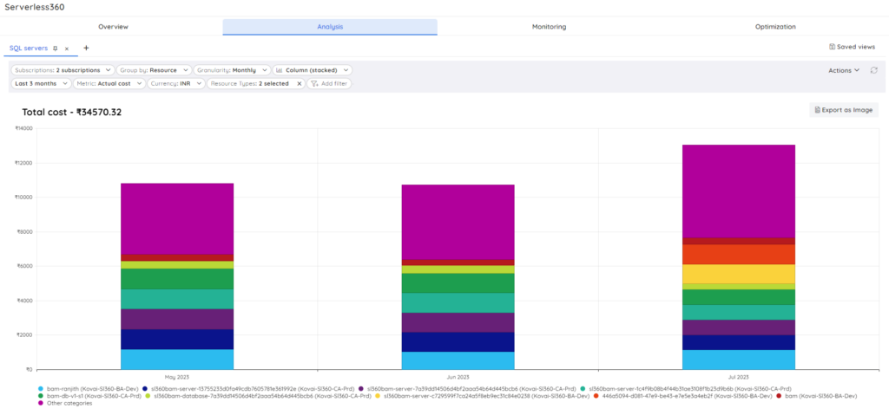Expand the Group by Resource dropdown

click(154, 69)
